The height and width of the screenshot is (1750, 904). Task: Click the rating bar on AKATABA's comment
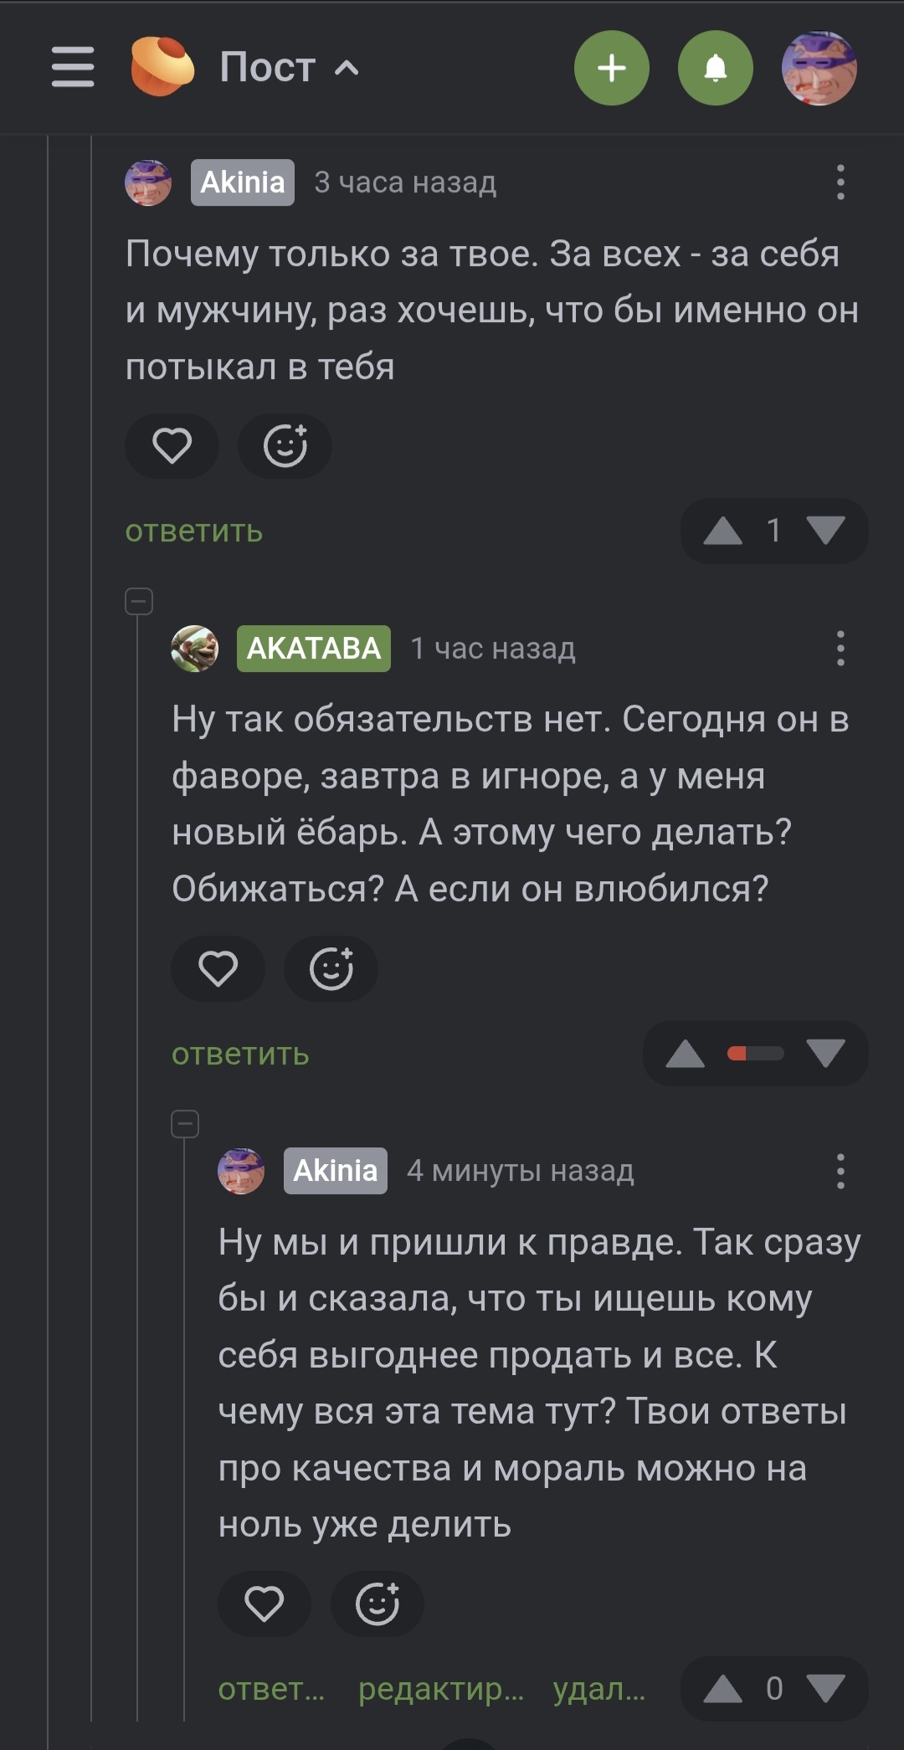click(755, 1054)
